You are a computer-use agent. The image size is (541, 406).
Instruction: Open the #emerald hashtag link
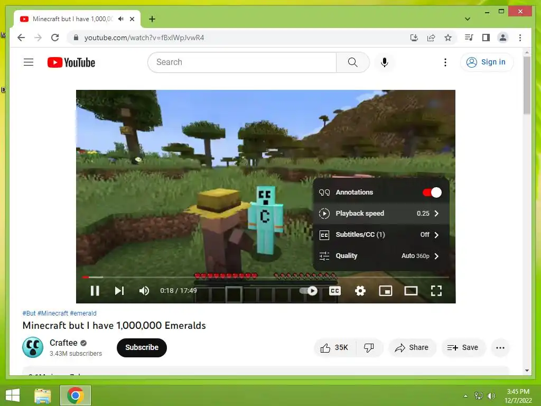tap(83, 313)
